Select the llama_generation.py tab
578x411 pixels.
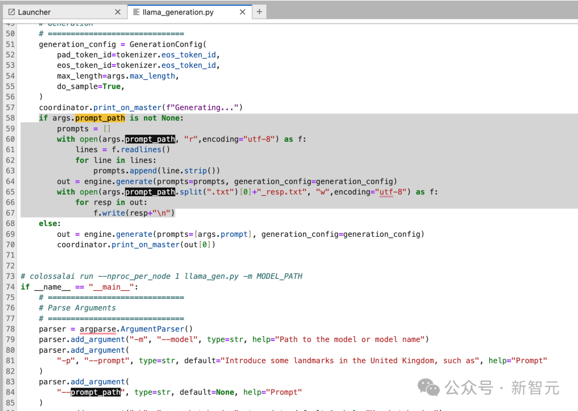(x=190, y=12)
